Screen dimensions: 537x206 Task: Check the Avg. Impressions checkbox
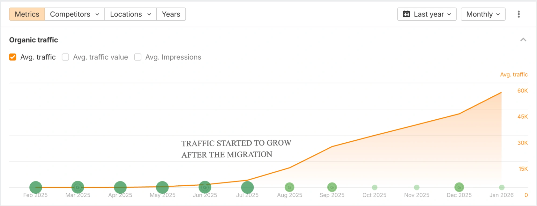138,57
